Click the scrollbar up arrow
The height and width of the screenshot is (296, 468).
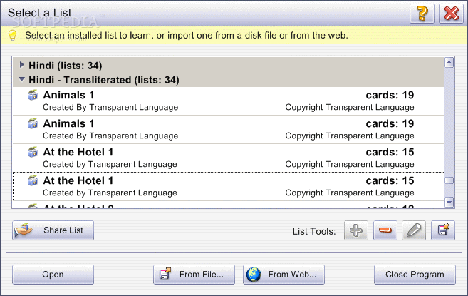(x=449, y=63)
